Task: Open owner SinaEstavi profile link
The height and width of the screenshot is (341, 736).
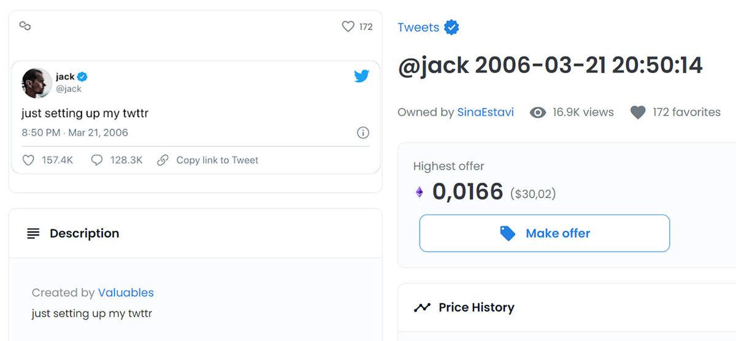Action: (485, 112)
